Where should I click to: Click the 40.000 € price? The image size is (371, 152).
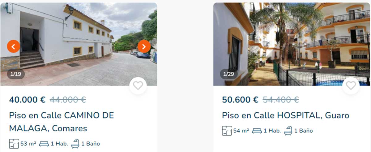click(27, 100)
